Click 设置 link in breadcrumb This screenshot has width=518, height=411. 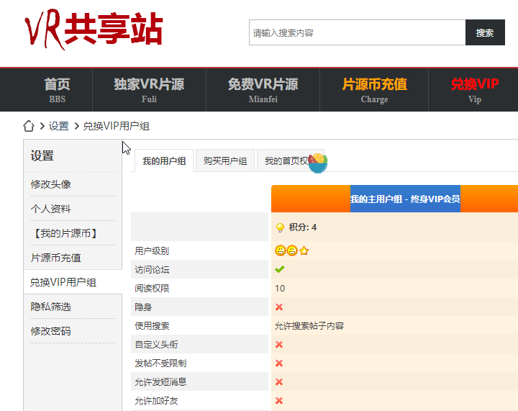pos(59,126)
